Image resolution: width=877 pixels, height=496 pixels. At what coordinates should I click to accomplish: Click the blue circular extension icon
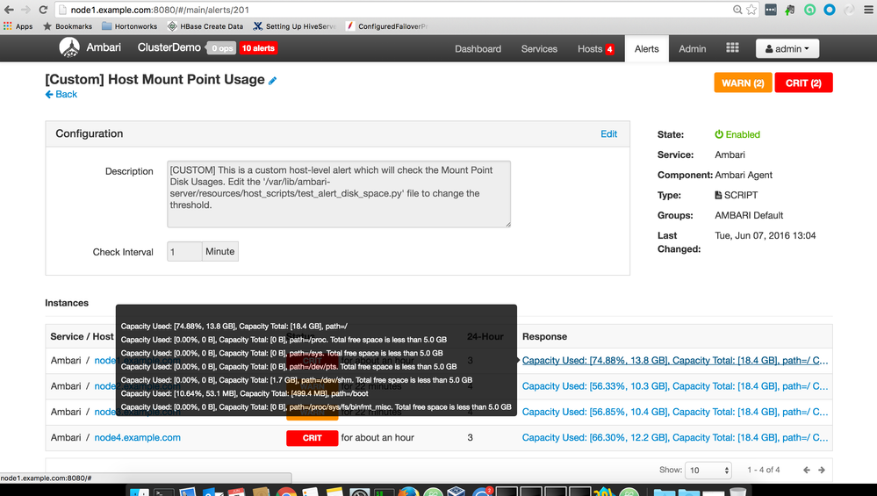point(830,10)
